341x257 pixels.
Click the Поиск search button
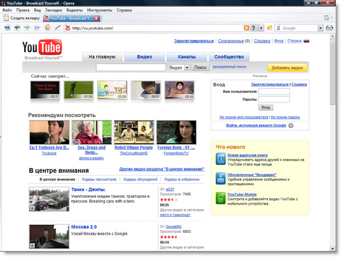pyautogui.click(x=200, y=68)
